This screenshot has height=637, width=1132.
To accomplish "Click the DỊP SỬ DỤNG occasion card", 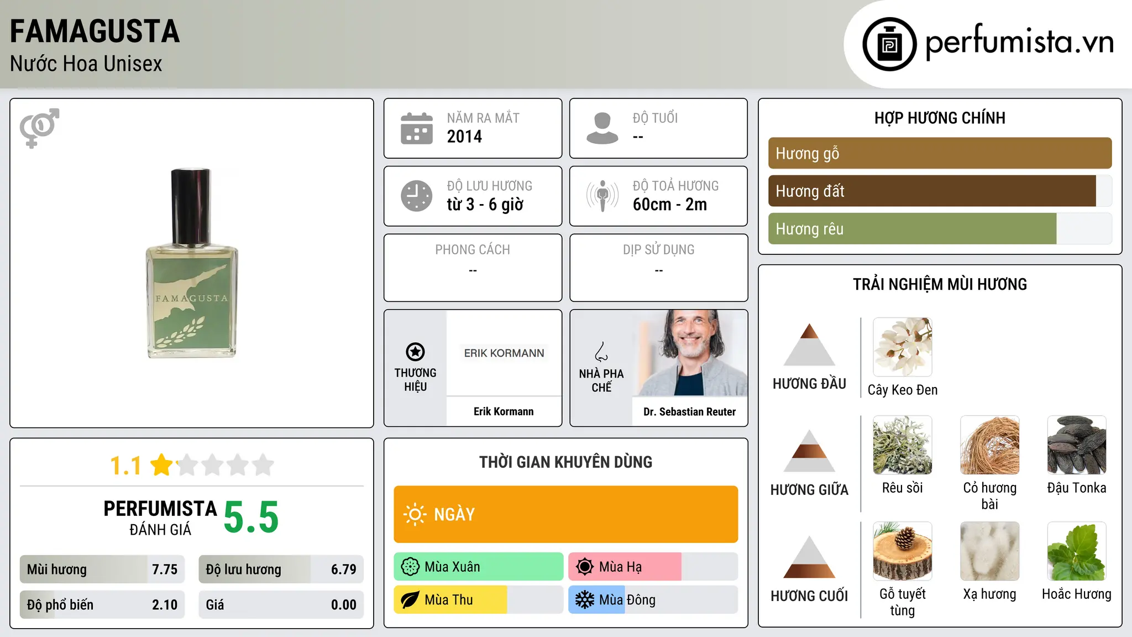I will [658, 268].
